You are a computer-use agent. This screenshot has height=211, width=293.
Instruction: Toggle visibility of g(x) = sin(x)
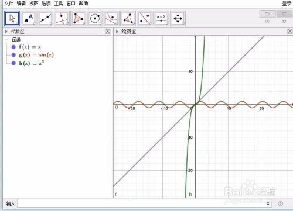point(13,55)
